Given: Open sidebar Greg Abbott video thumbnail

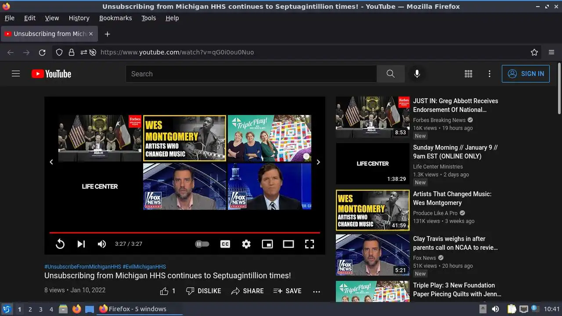Looking at the screenshot, I should 373,117.
